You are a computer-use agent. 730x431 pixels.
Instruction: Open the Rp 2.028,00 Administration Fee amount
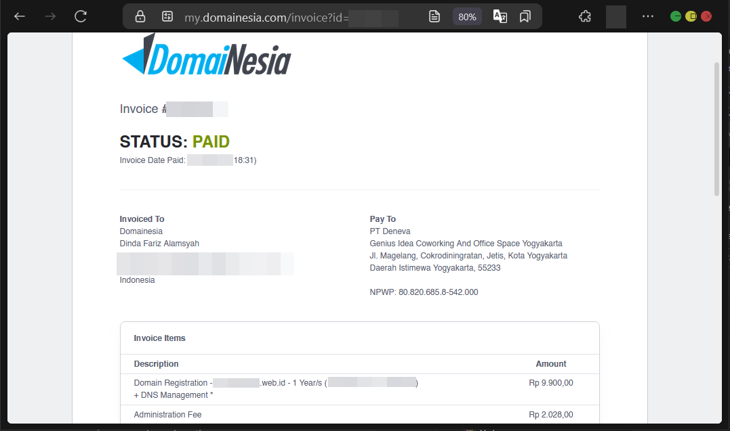coord(550,414)
